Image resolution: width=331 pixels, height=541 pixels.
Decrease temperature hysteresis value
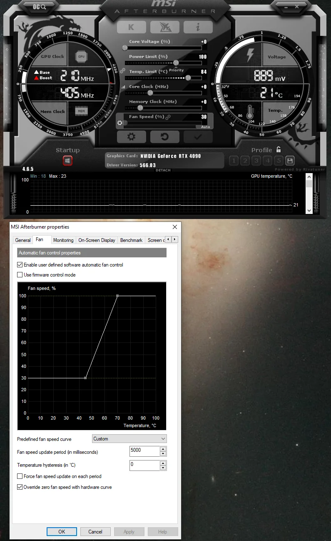click(x=163, y=468)
